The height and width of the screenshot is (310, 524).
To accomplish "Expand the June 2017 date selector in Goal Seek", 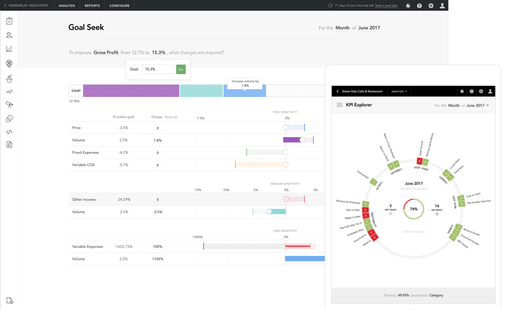I will point(369,28).
